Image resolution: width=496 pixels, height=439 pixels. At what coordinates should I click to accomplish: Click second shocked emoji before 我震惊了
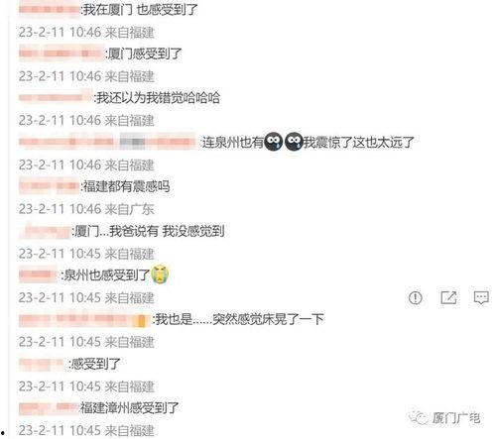tap(294, 142)
